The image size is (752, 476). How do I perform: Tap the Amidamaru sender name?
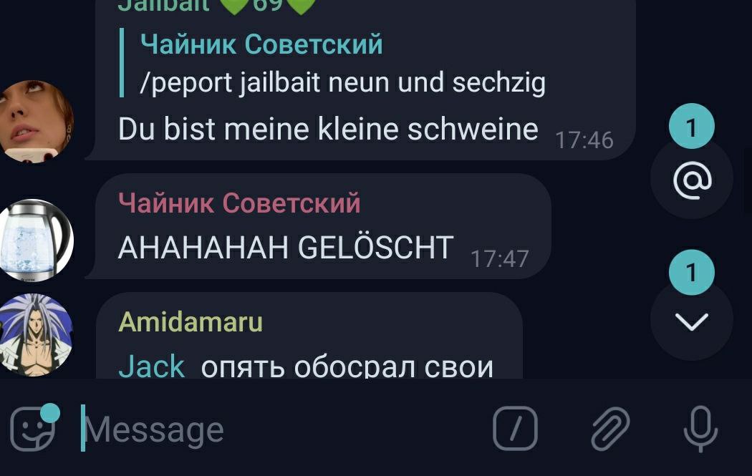[191, 321]
